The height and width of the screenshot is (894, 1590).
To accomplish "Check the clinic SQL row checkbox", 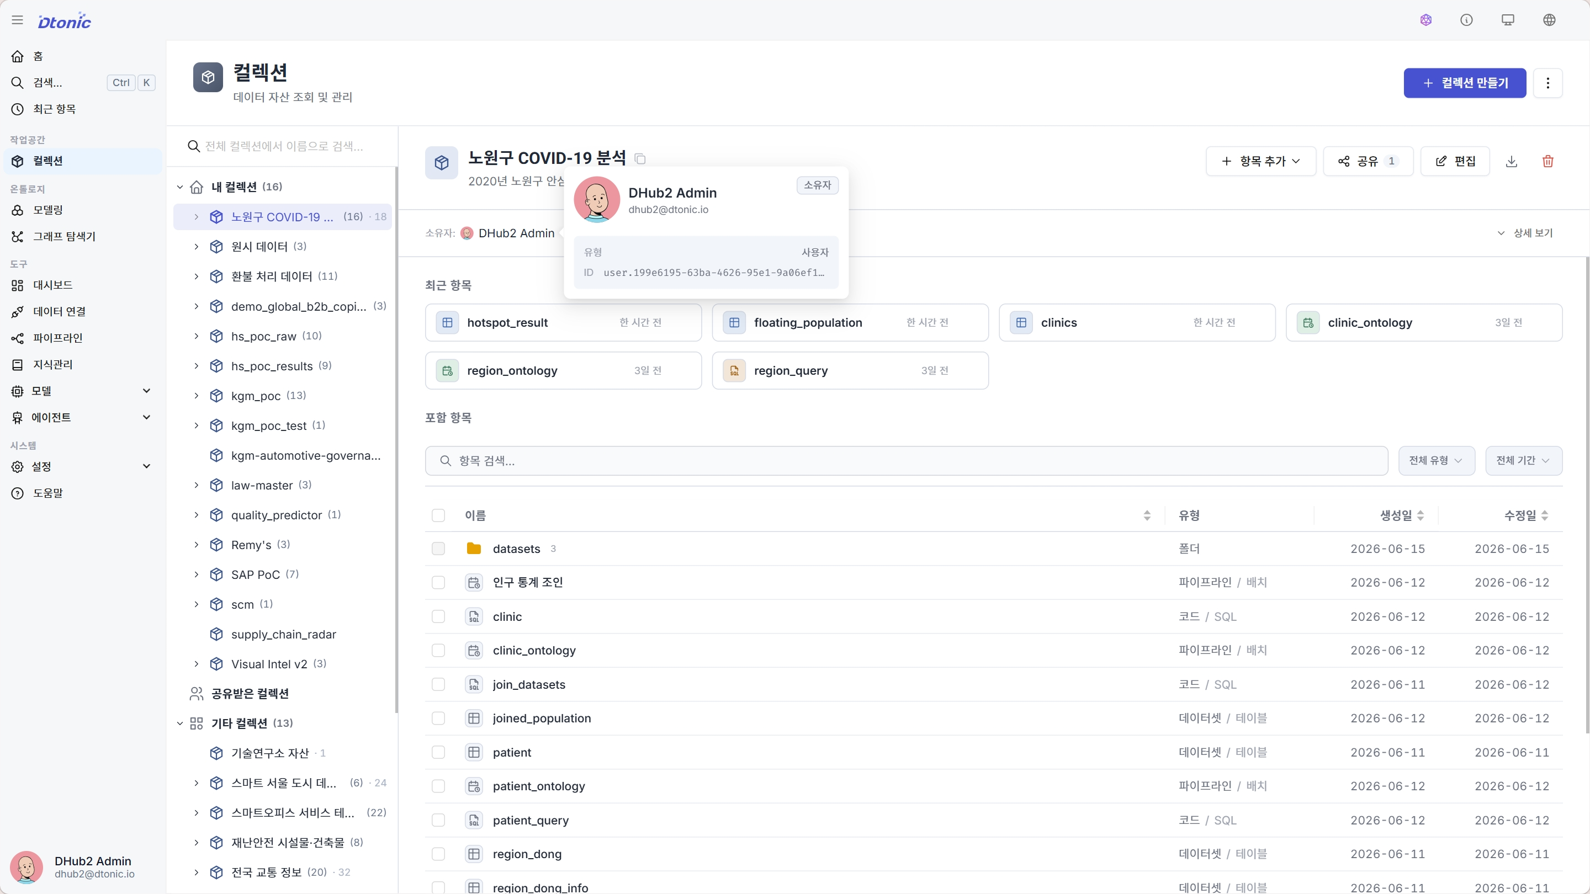I will (x=438, y=616).
